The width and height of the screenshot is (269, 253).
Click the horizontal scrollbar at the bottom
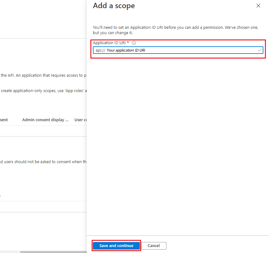tap(53, 252)
